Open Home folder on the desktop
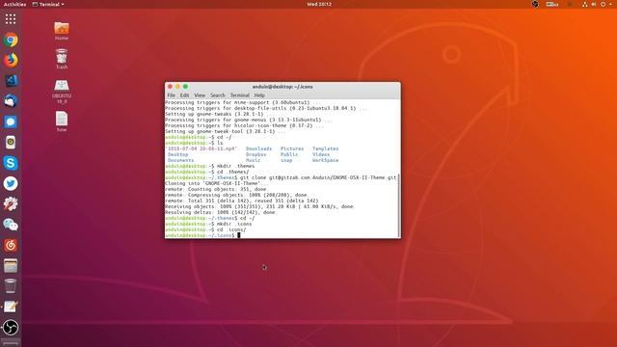 click(62, 31)
